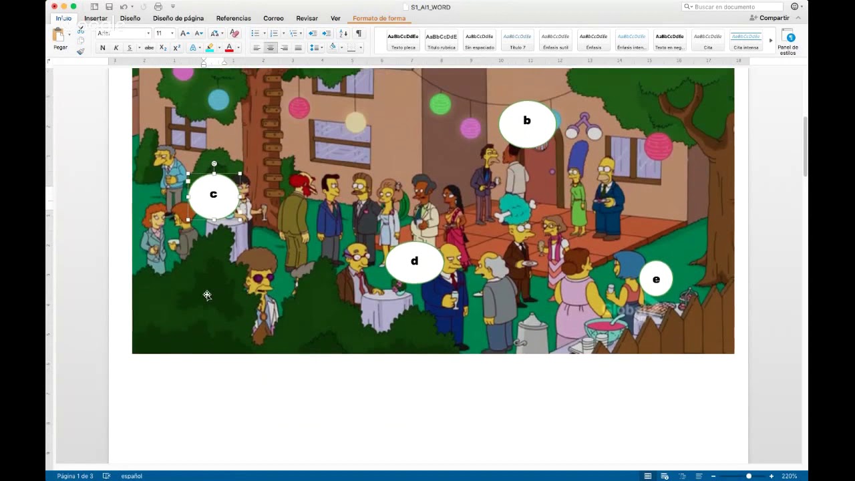Click the shading paint bucket icon
The image size is (855, 481).
tap(333, 47)
